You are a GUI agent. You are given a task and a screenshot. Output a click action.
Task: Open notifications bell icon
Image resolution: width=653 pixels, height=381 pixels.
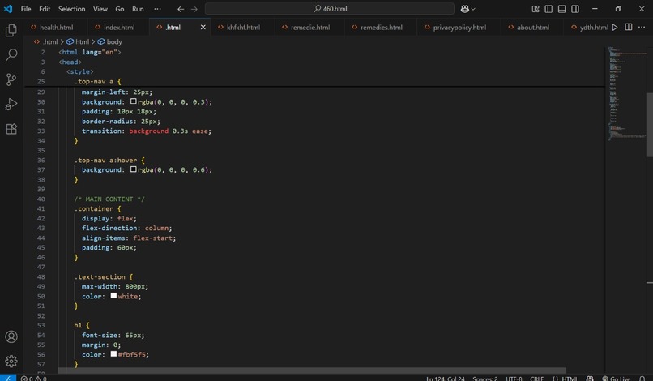point(642,378)
